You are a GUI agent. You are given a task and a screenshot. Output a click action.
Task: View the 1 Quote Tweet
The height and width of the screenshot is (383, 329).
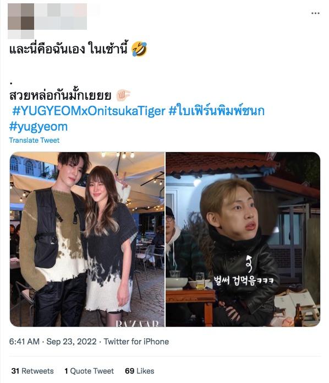(x=89, y=371)
